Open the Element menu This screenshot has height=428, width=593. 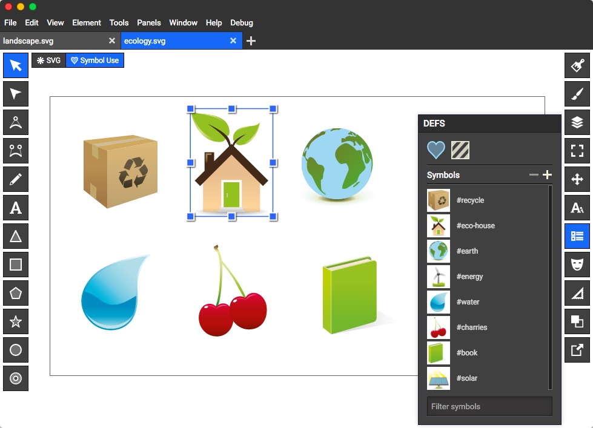click(87, 22)
